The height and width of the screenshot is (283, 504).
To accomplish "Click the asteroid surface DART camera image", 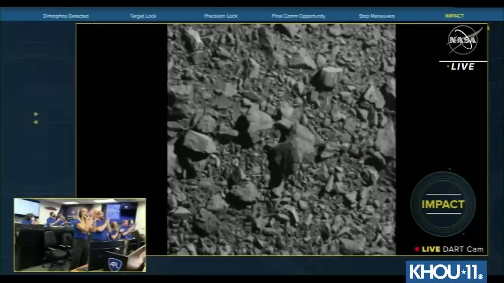I will (281, 140).
